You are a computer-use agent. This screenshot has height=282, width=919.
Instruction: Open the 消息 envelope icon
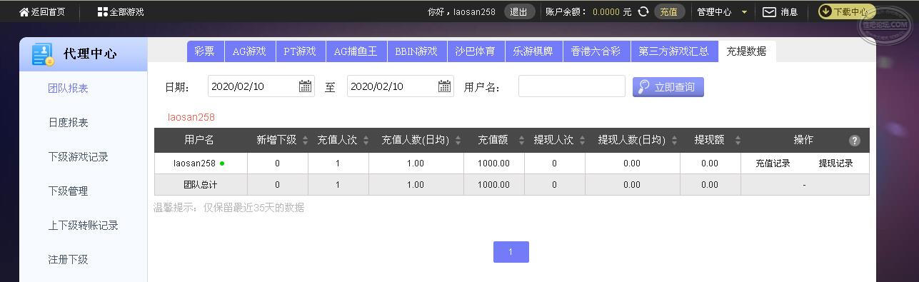769,12
